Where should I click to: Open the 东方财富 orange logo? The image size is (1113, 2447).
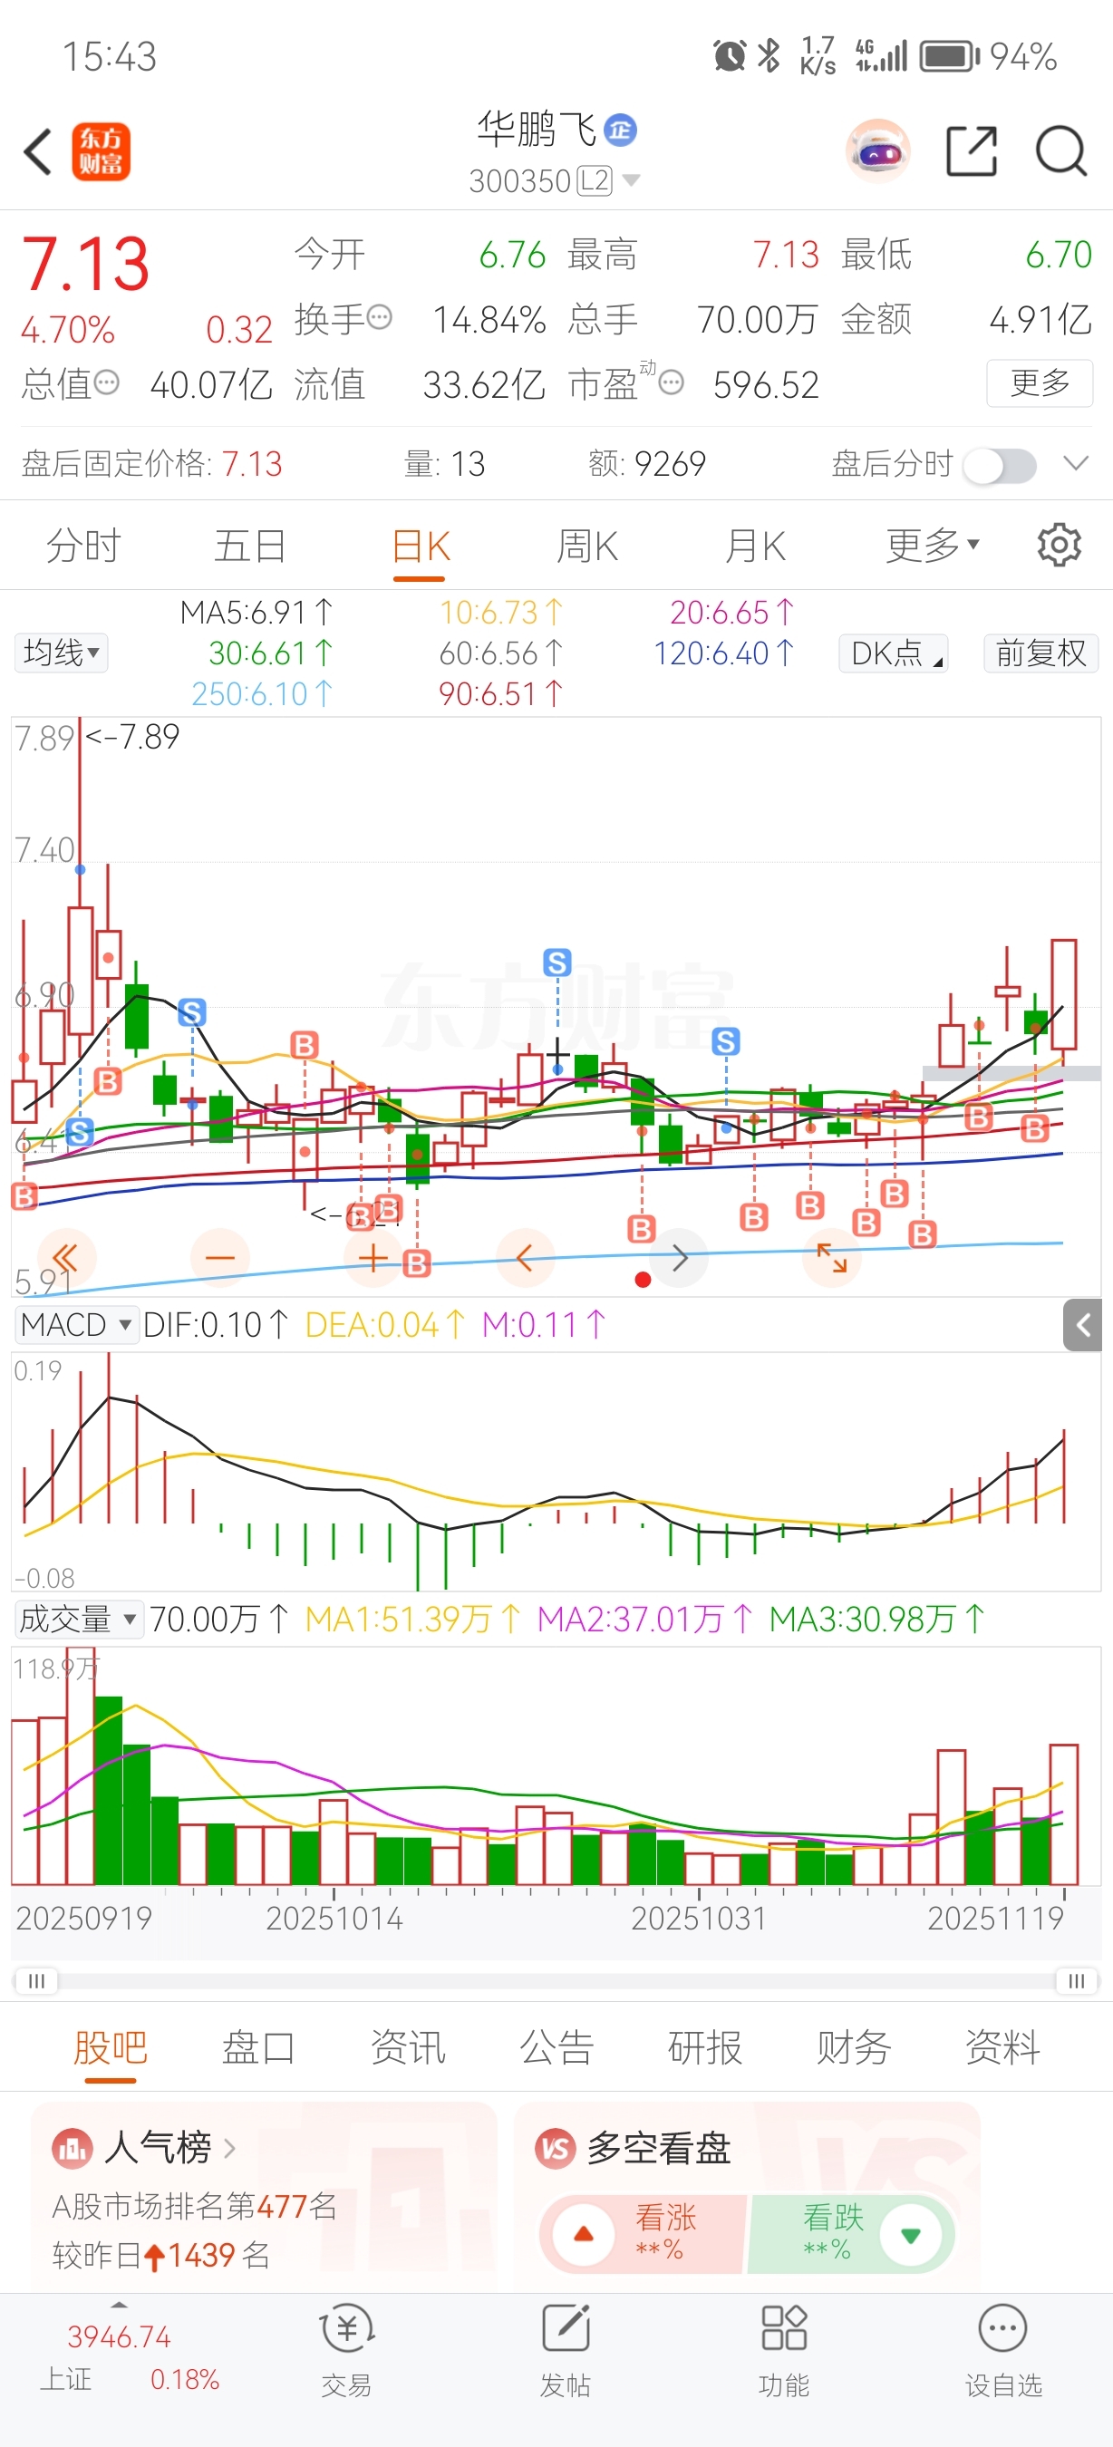101,152
